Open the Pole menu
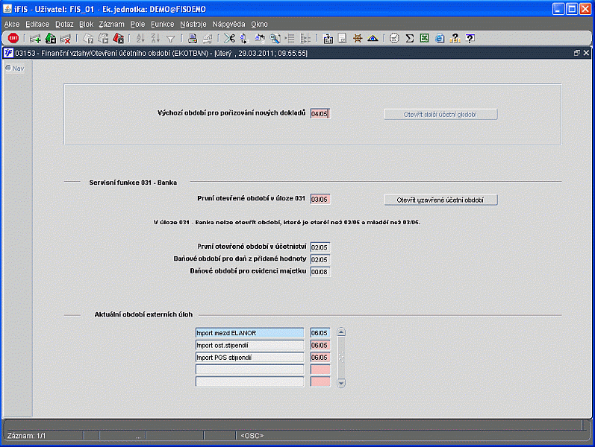Screen dimensions: 595x447 [x=137, y=25]
